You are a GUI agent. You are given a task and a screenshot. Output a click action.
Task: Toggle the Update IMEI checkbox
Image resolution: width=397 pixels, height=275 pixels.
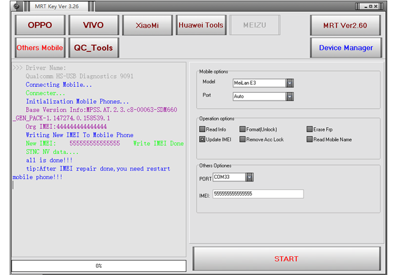[x=202, y=139]
